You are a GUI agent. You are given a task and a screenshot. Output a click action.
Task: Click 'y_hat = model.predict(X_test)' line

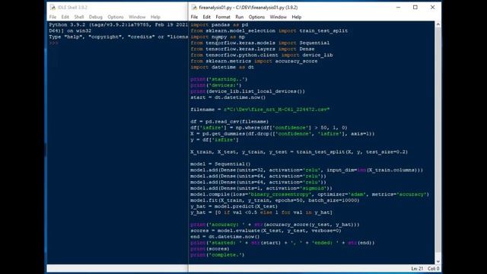(x=234, y=206)
